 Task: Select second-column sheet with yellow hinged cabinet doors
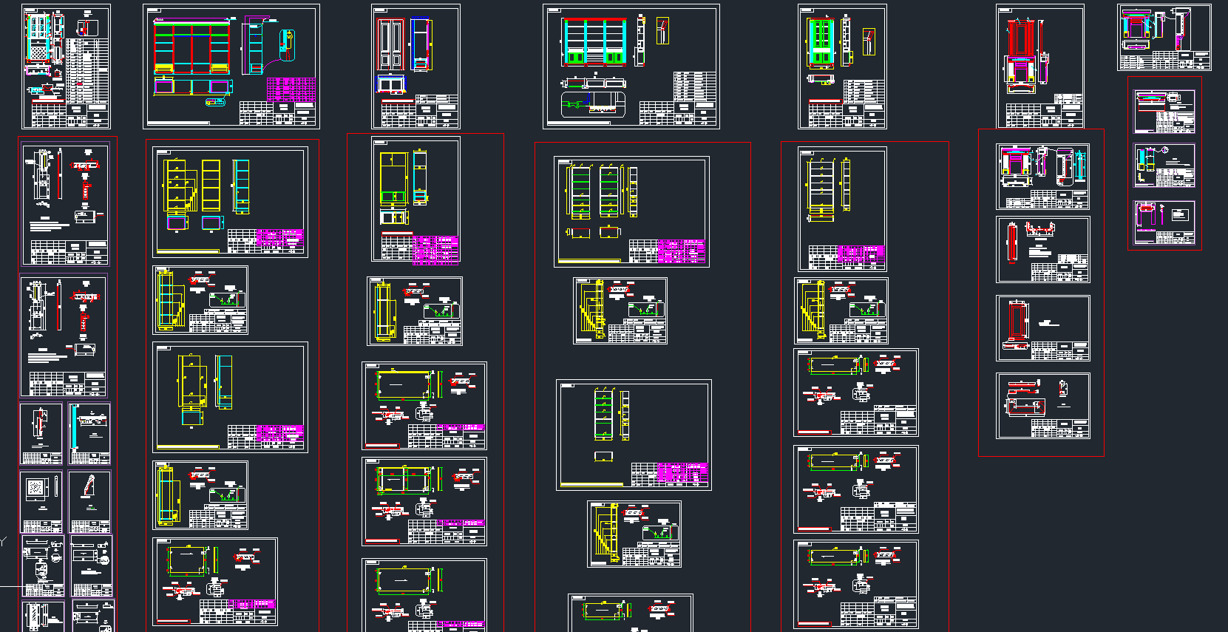(x=230, y=397)
